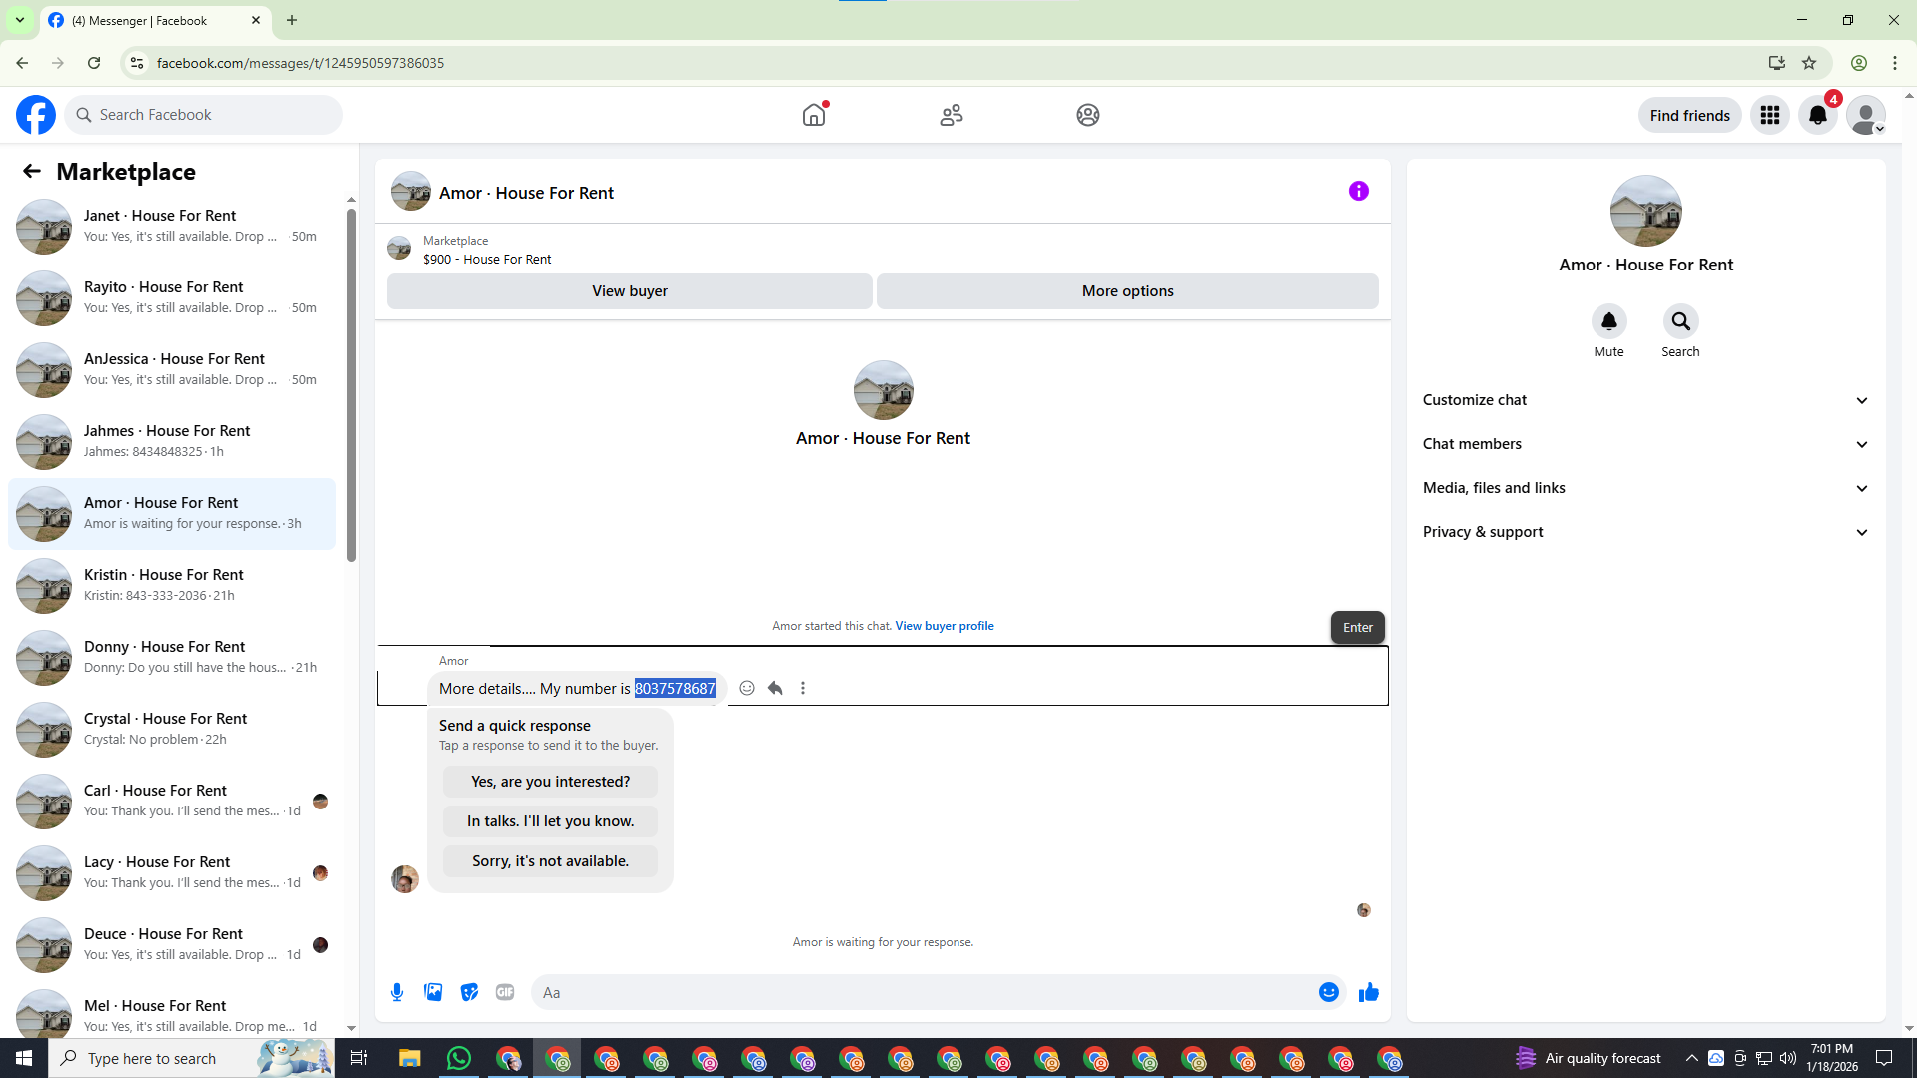Image resolution: width=1917 pixels, height=1078 pixels.
Task: Open the emoji picker in message box
Action: click(x=1328, y=992)
